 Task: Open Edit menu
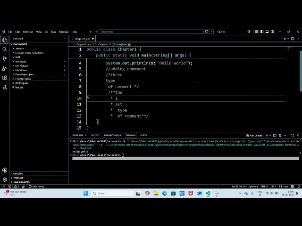(x=17, y=32)
